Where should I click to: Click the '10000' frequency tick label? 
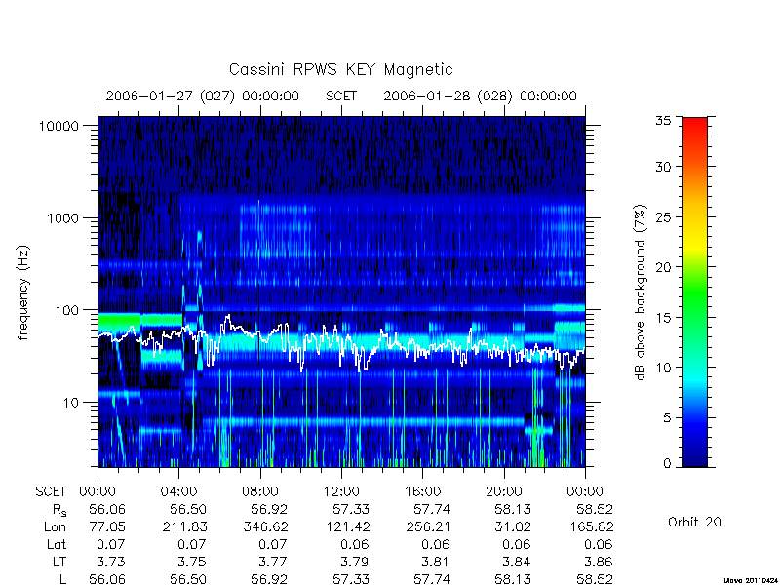[x=58, y=127]
